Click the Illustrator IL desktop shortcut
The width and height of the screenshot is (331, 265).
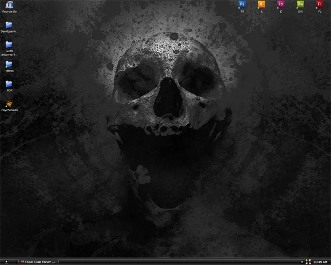(x=262, y=5)
